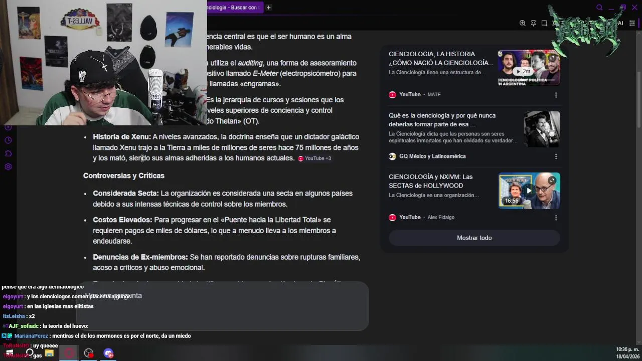Open OBS Studio from taskbar
The width and height of the screenshot is (642, 361).
(x=89, y=353)
